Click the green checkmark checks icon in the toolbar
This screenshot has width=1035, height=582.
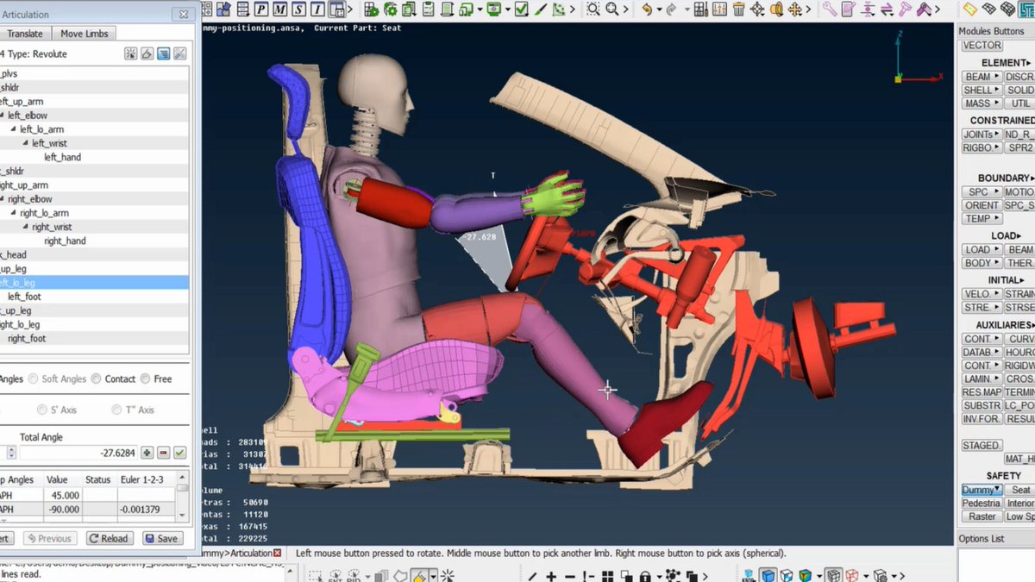(x=522, y=9)
